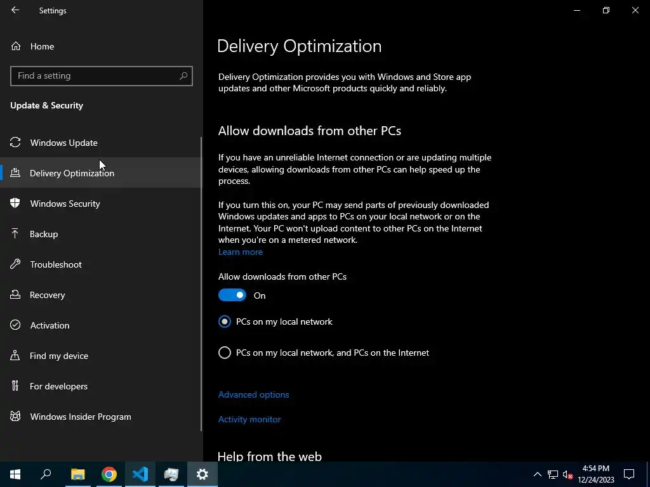Viewport: 650px width, 487px height.
Task: Open the Windows Start menu
Action: [x=15, y=474]
